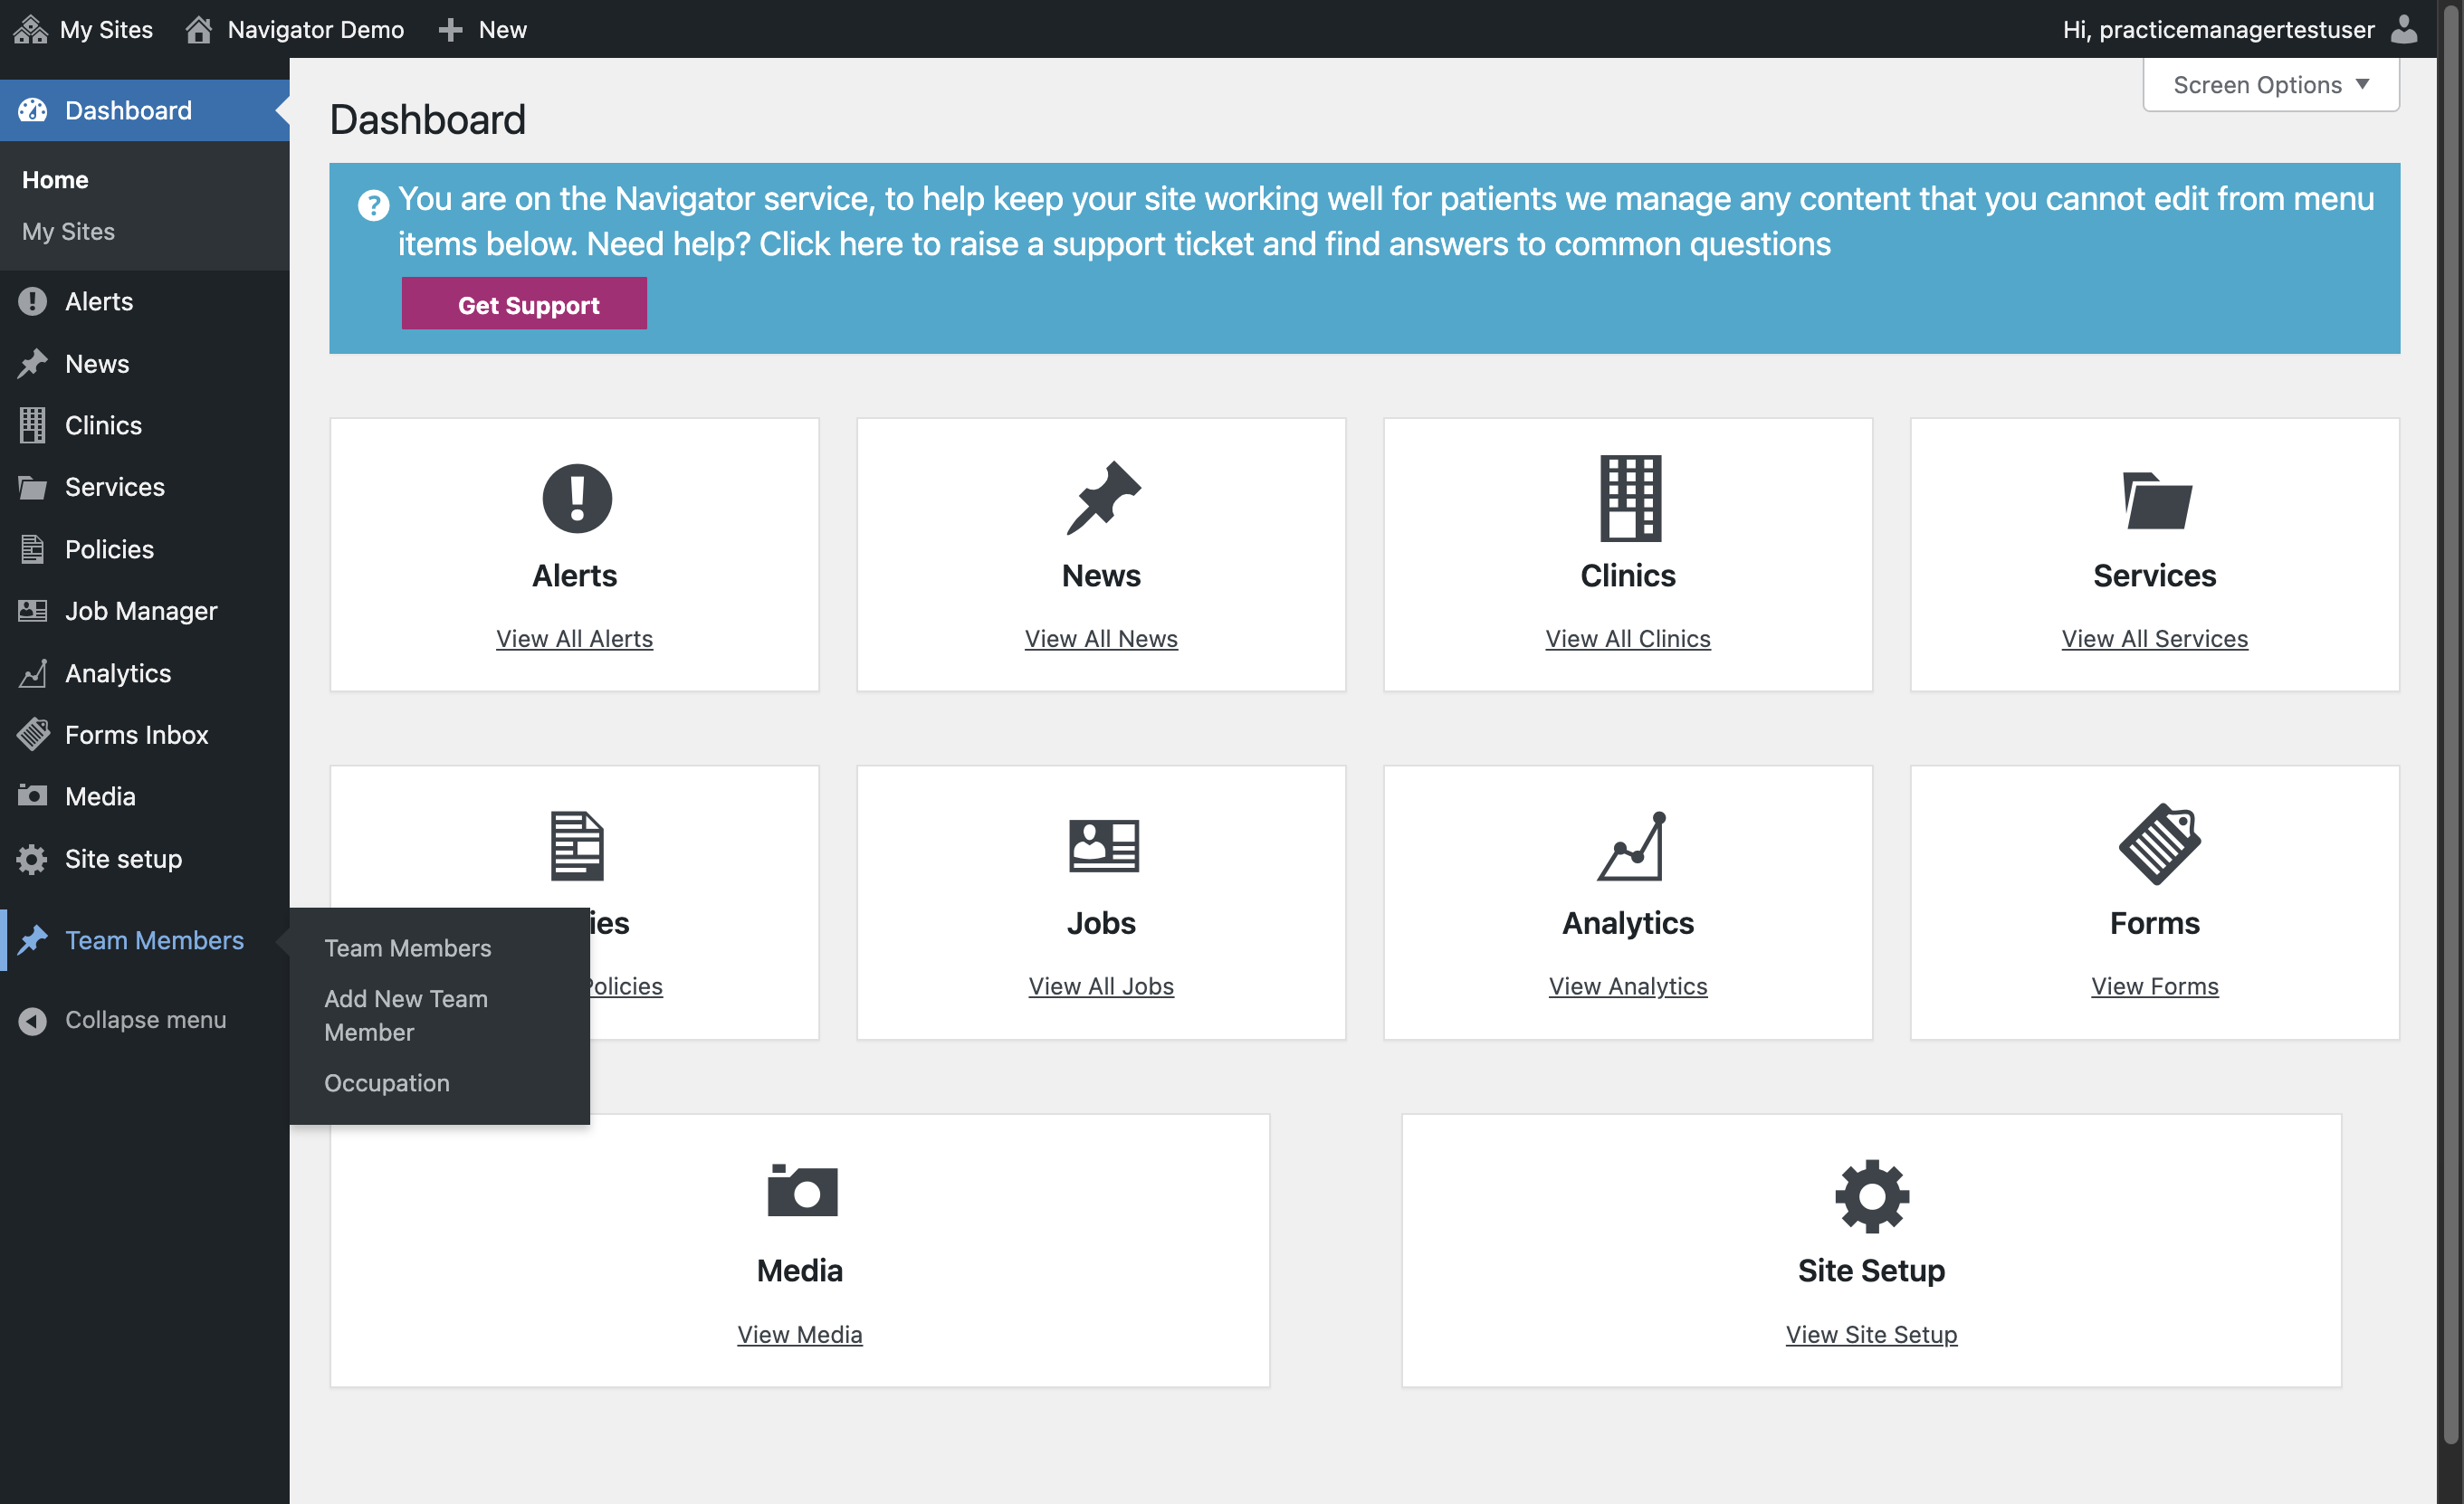This screenshot has width=2464, height=1504.
Task: Click the large Services folder card icon
Action: pos(2157,500)
